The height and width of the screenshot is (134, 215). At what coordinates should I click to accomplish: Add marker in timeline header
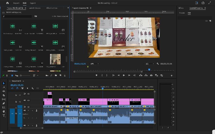(x=27, y=88)
